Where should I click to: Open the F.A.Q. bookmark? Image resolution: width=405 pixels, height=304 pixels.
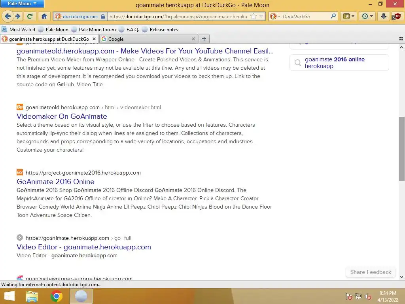[129, 29]
